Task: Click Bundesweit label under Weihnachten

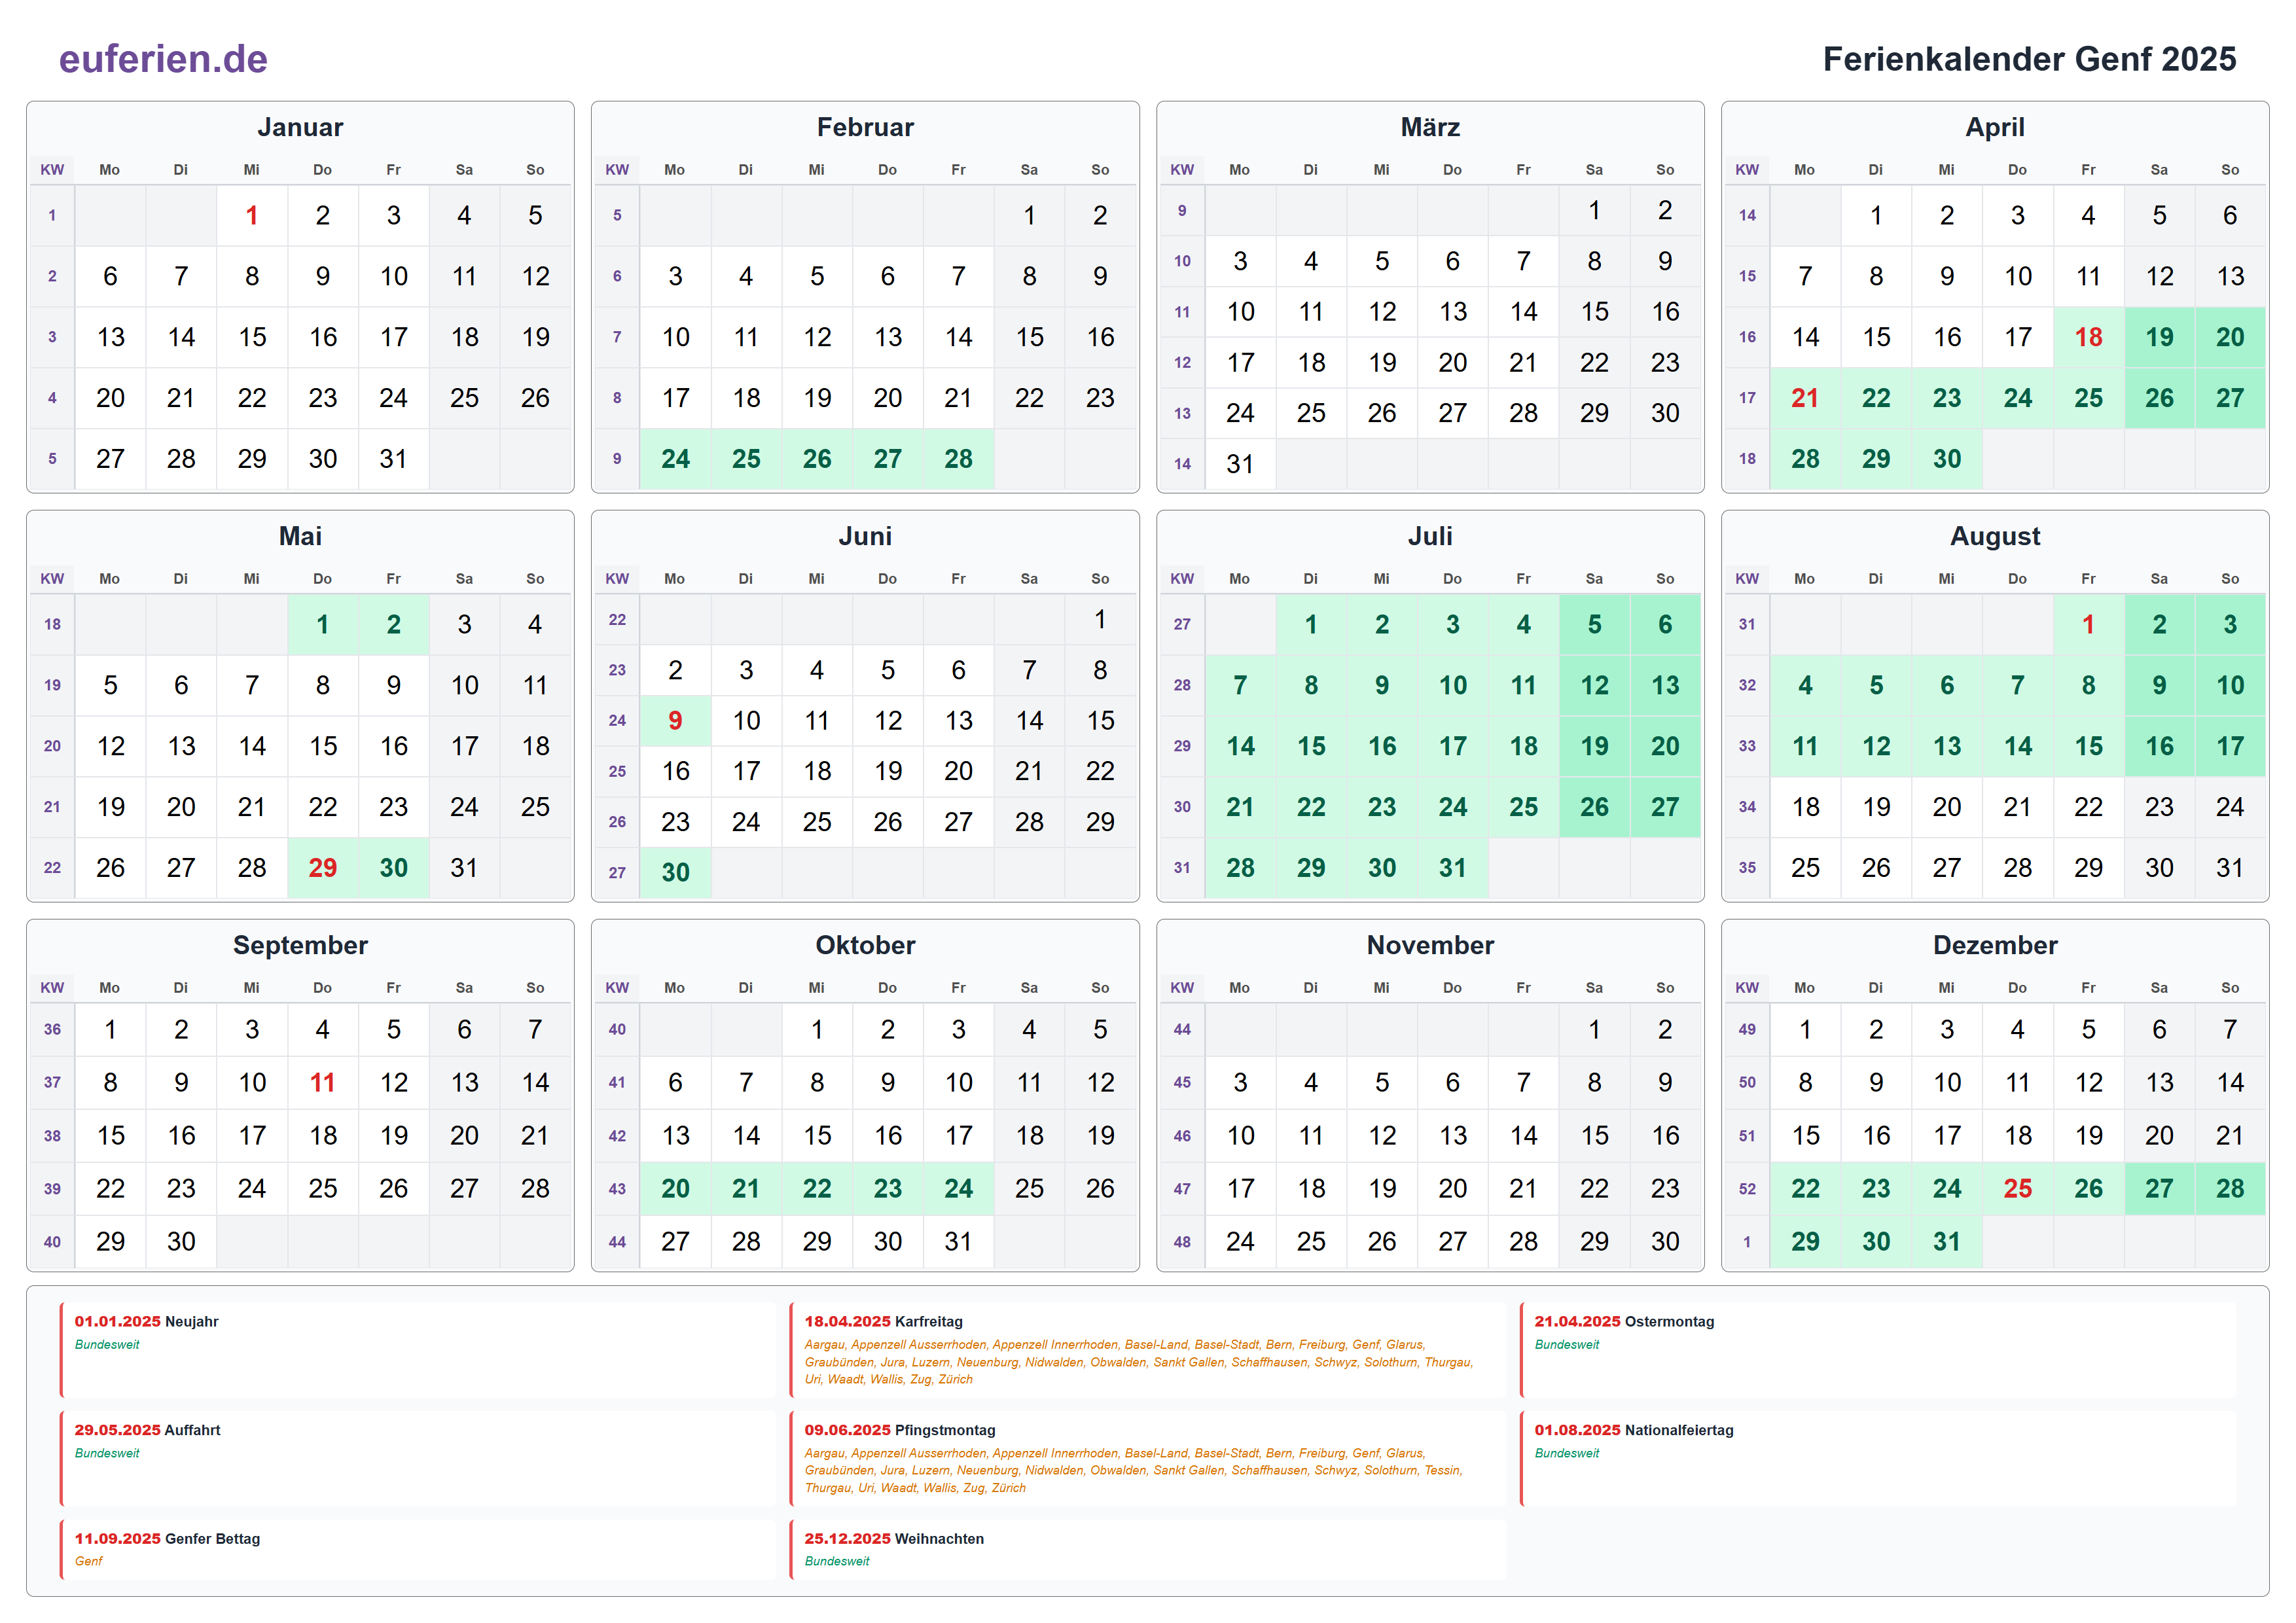Action: tap(837, 1562)
